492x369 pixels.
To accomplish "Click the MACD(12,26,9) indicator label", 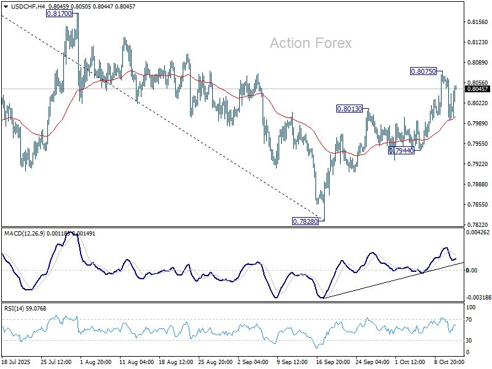I will 26,233.
